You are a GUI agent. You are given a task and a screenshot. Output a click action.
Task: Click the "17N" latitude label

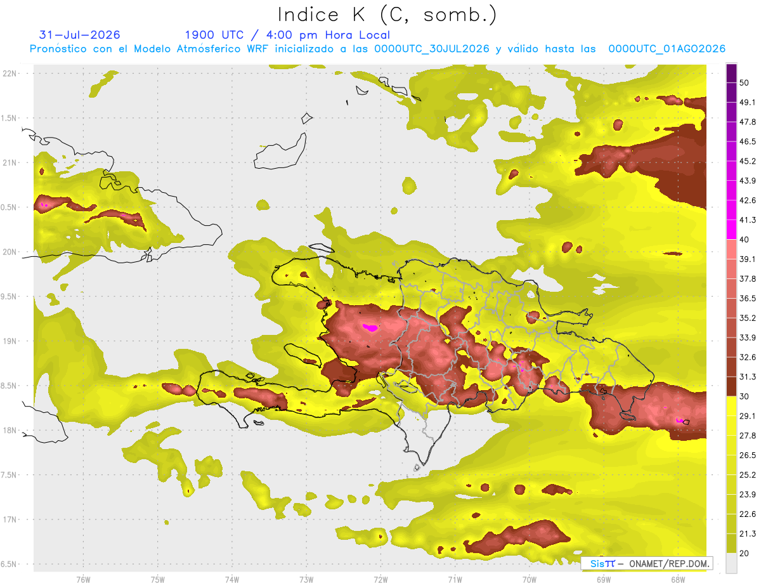pyautogui.click(x=10, y=519)
